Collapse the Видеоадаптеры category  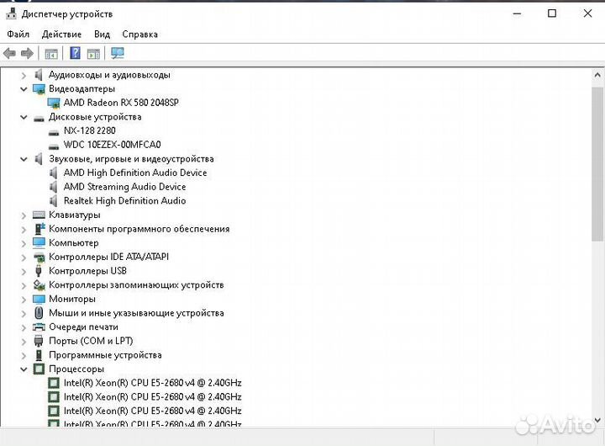click(24, 88)
